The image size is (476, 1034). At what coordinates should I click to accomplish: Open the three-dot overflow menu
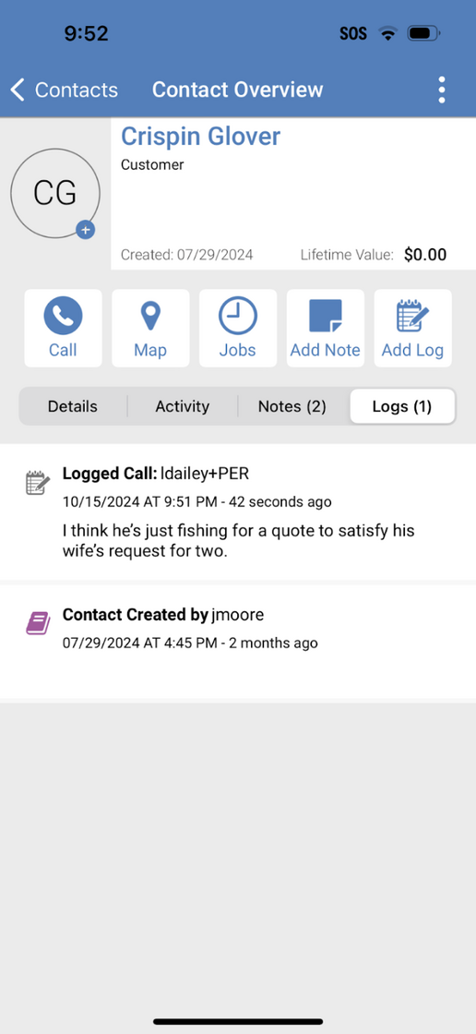[442, 90]
